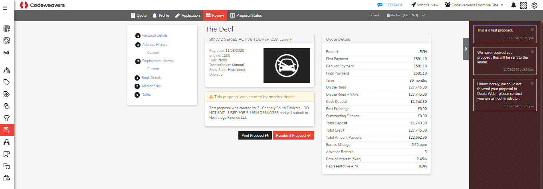
Task: Open the funnel filter sidebar icon
Action: click(x=6, y=118)
